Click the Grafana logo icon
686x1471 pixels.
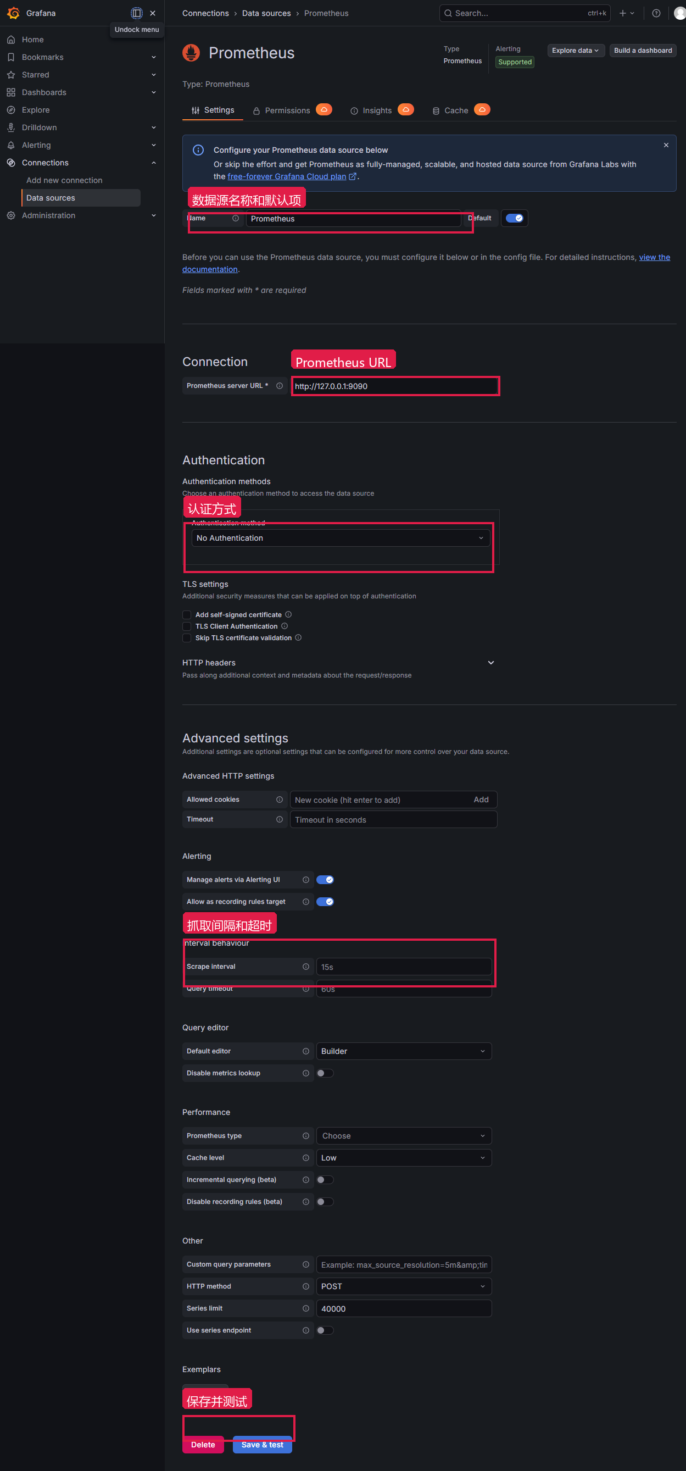[13, 13]
